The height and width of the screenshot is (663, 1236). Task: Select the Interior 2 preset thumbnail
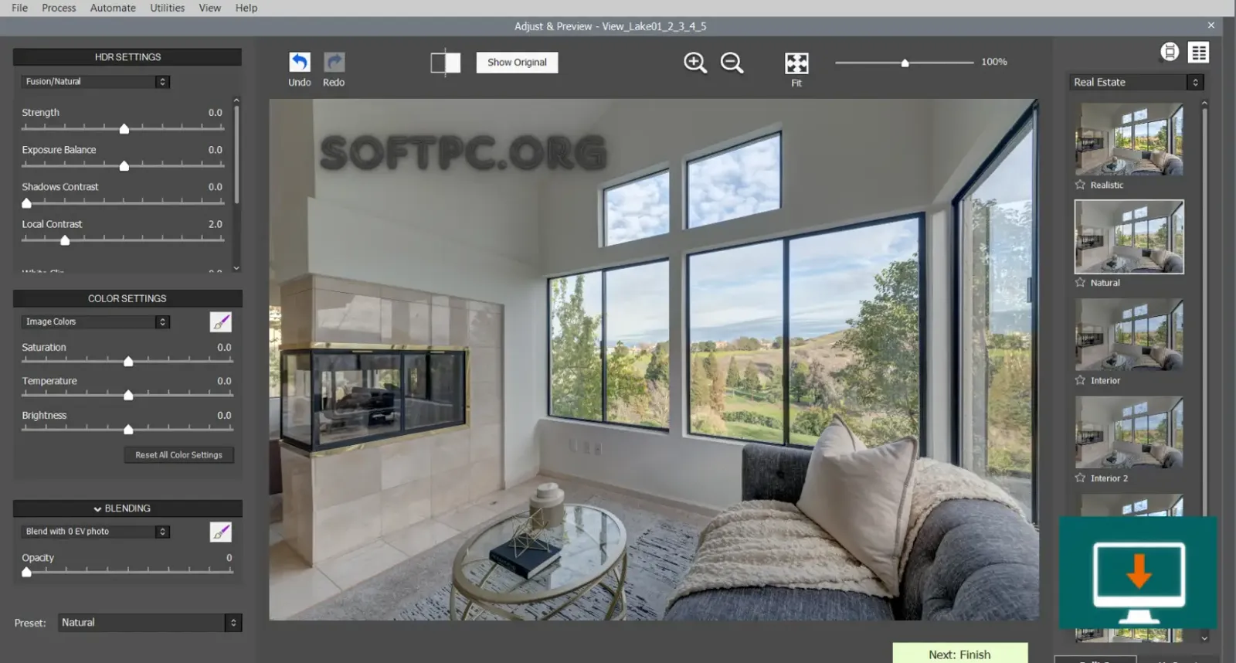(1129, 432)
